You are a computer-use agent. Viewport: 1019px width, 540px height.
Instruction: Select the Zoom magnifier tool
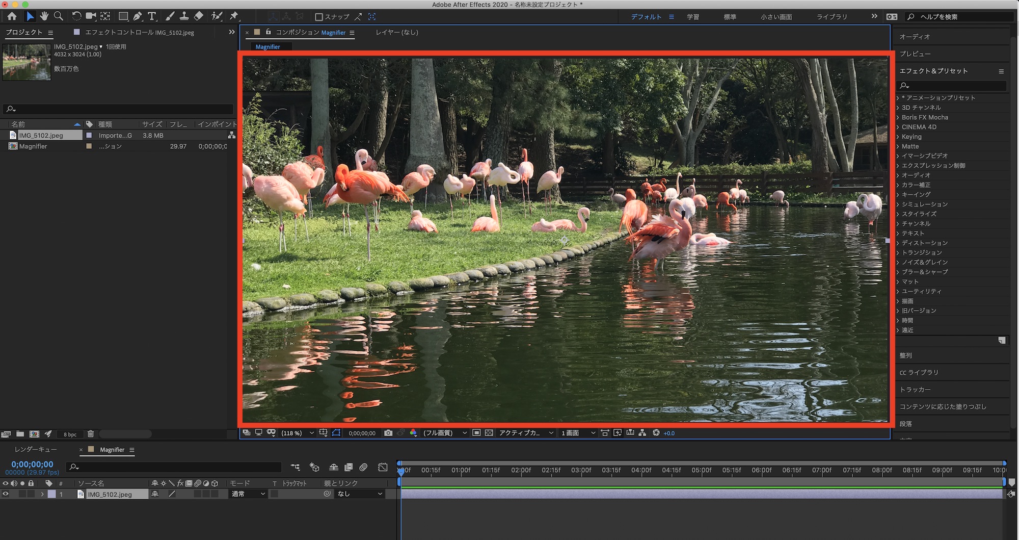coord(59,16)
